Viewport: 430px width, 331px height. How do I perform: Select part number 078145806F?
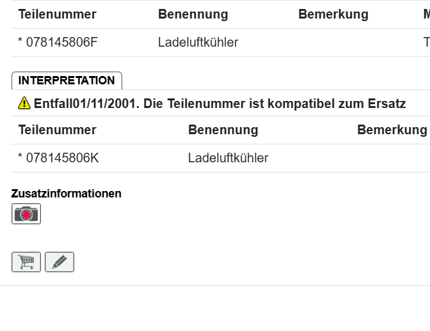point(61,42)
